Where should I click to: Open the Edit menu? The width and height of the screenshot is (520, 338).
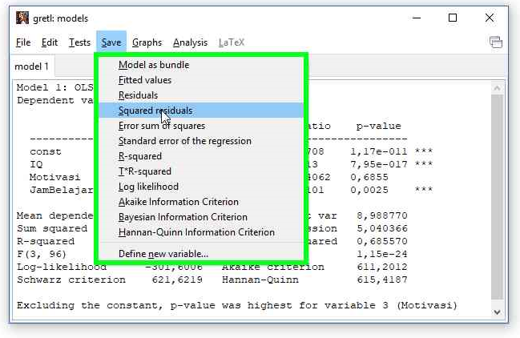pyautogui.click(x=50, y=42)
